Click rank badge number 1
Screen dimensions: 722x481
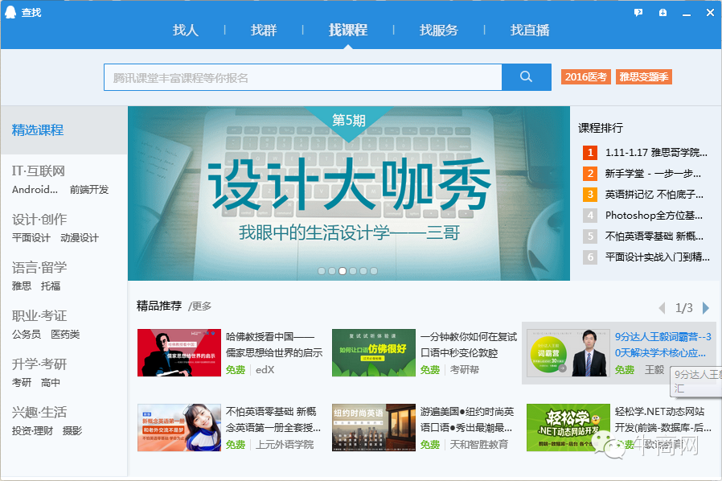coord(590,153)
